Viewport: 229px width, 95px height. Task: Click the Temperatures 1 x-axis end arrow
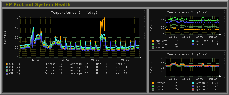[140, 57]
